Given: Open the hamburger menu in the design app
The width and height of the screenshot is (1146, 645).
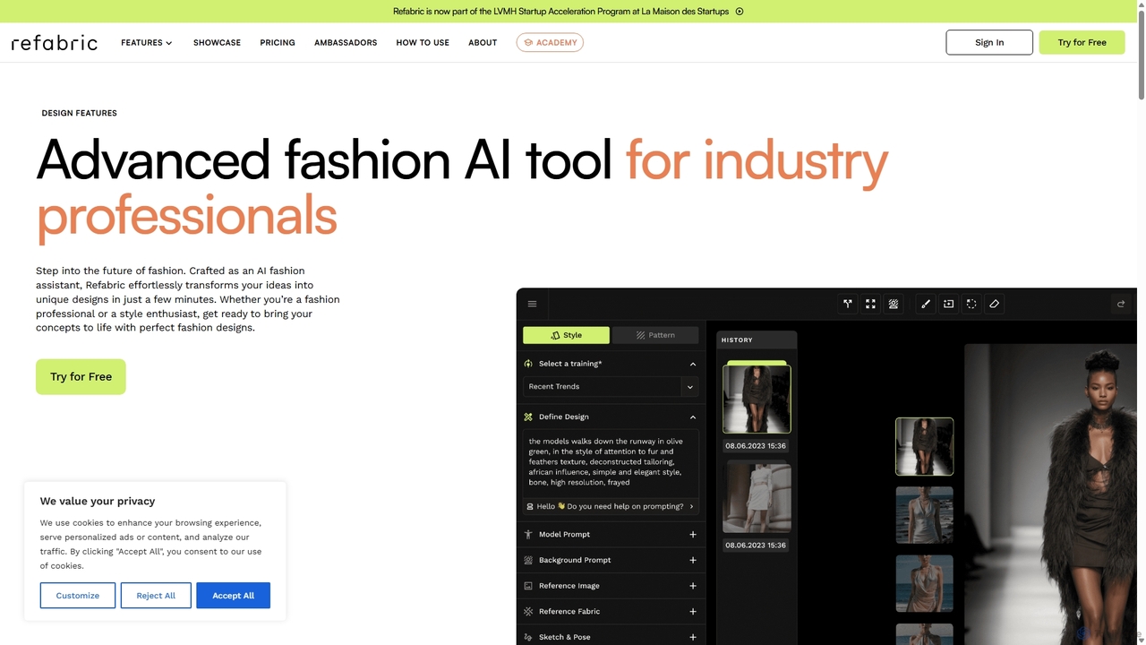Looking at the screenshot, I should [x=532, y=304].
